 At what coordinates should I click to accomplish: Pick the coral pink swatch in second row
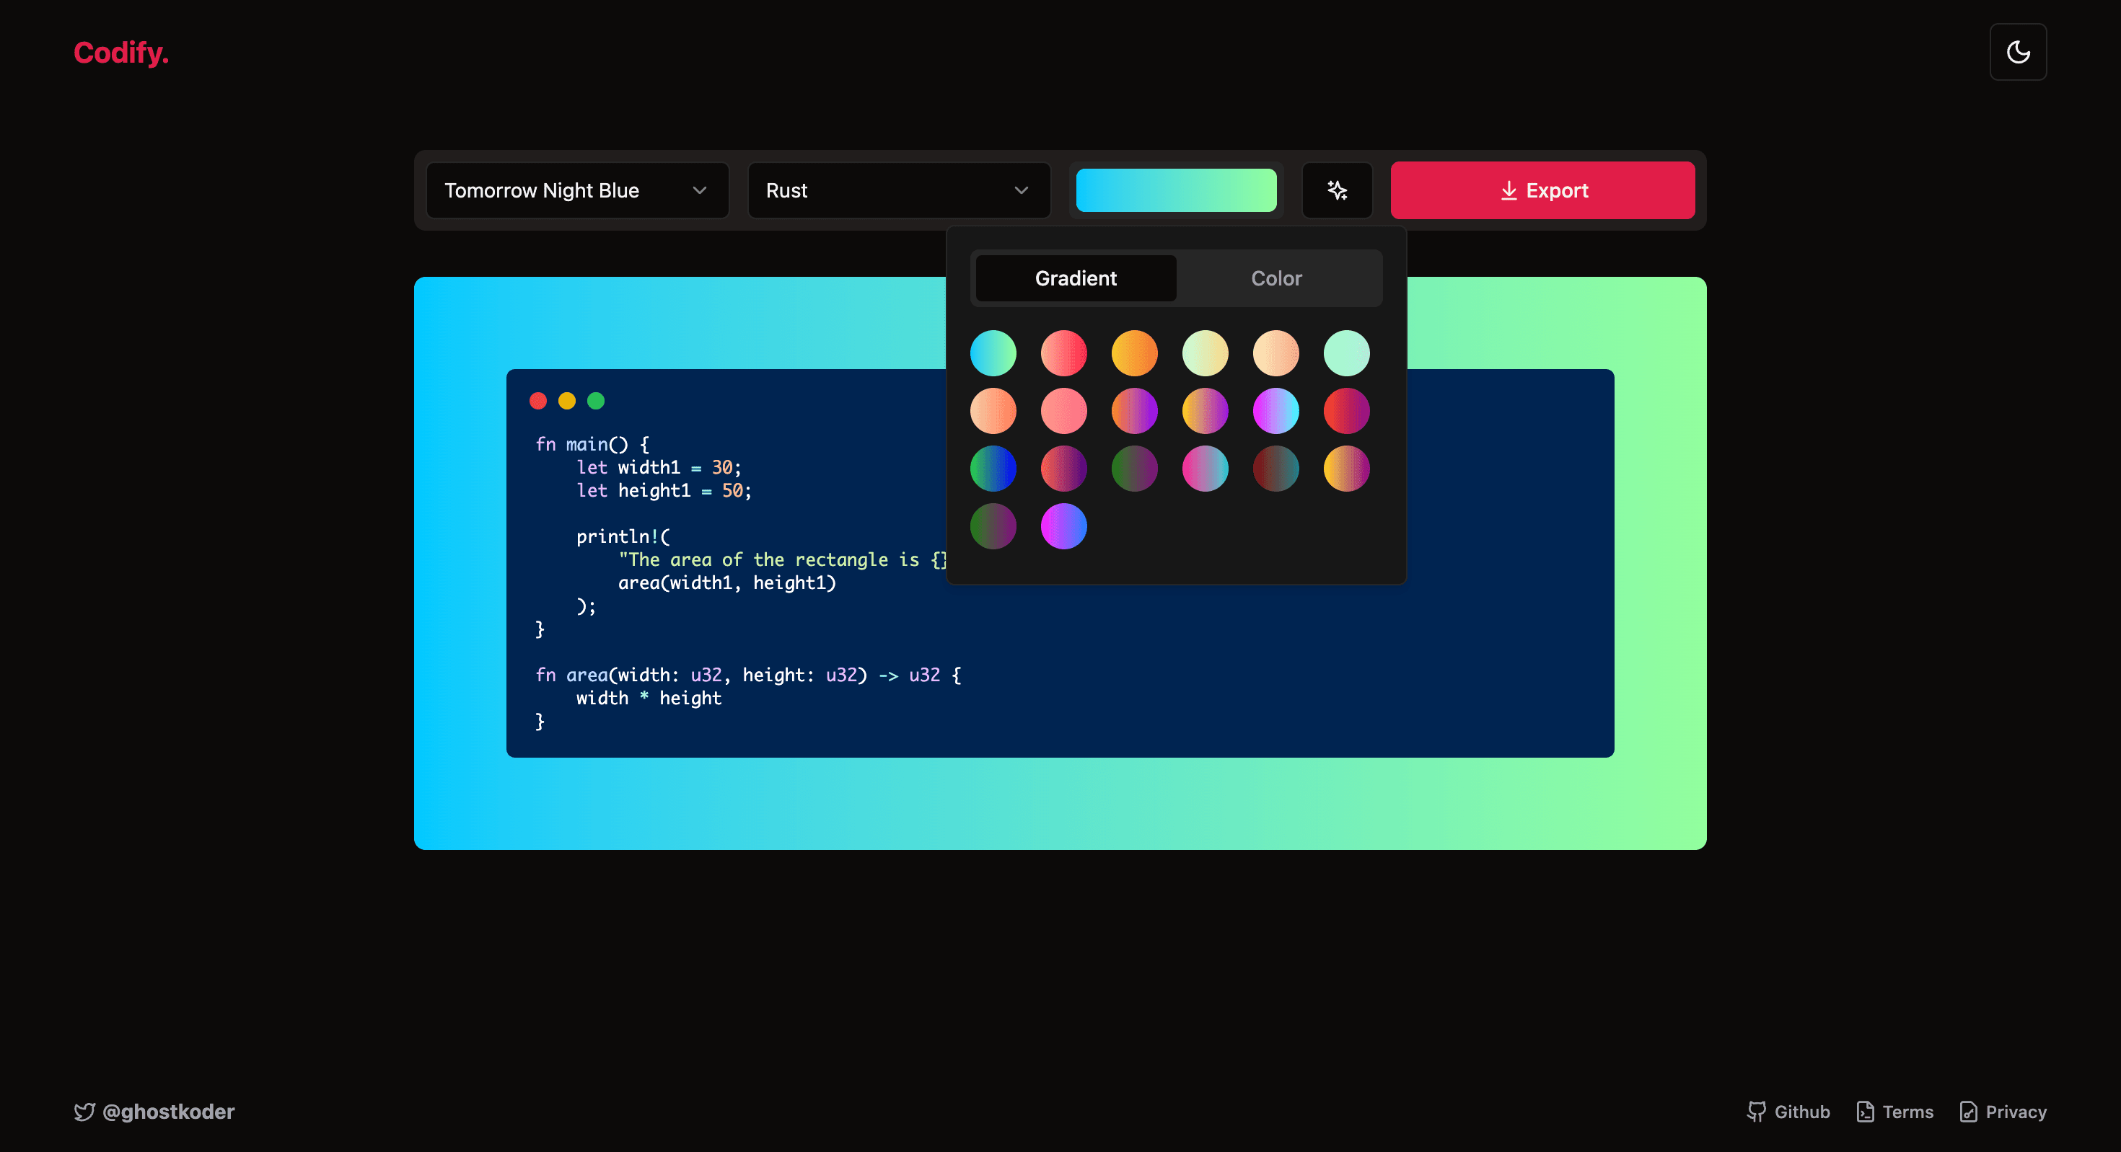click(x=1064, y=411)
